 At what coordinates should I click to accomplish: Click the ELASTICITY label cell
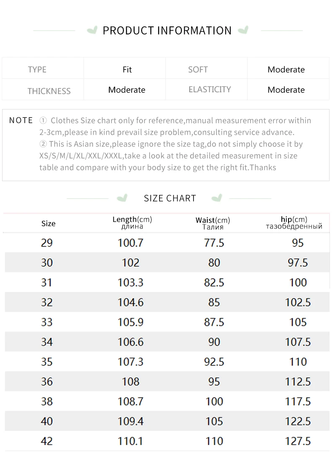point(209,89)
